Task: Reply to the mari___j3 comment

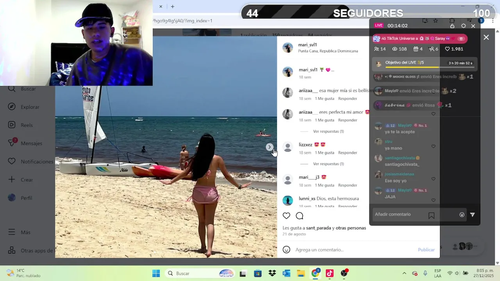Action: (x=348, y=185)
